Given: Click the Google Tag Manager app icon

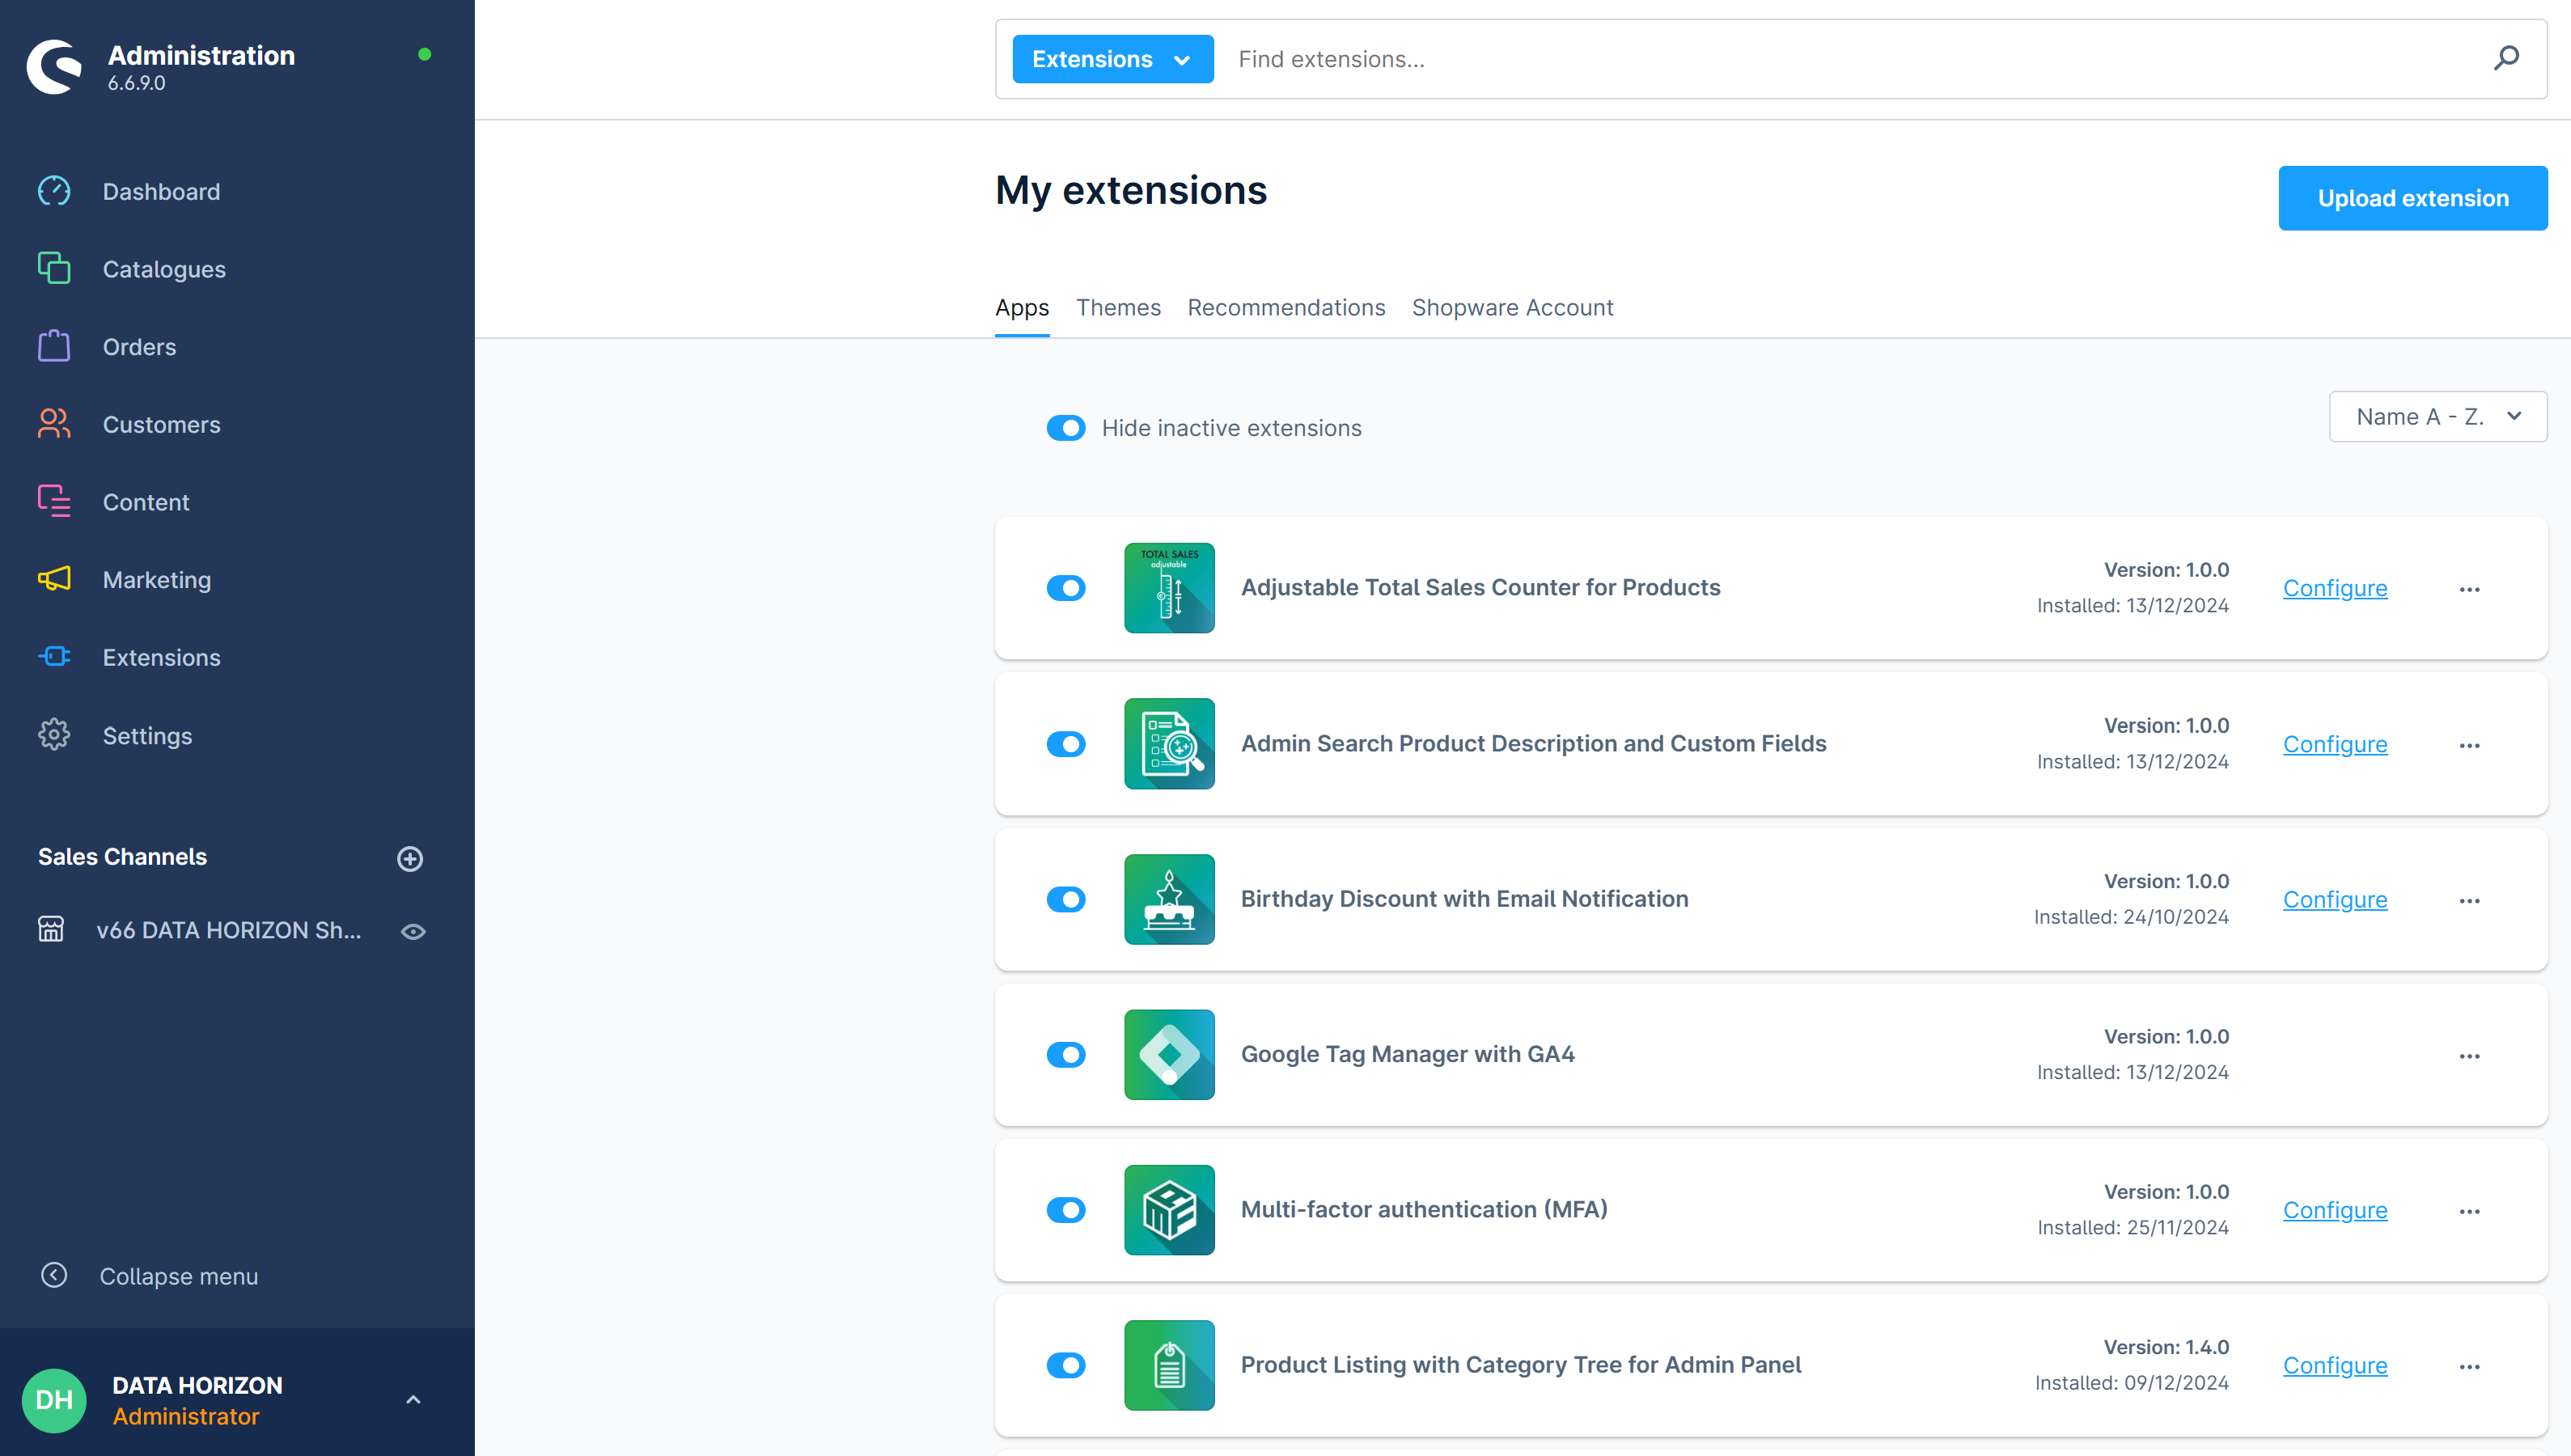Looking at the screenshot, I should [1169, 1054].
